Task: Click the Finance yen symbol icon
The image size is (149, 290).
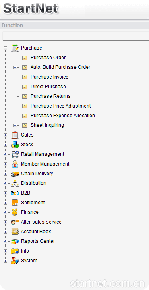Action: click(x=15, y=212)
